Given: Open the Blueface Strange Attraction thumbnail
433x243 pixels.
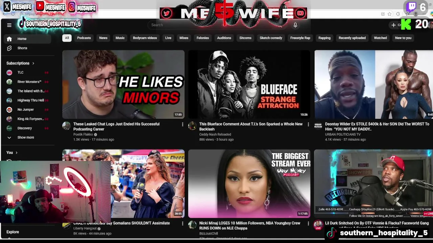Looking at the screenshot, I should pyautogui.click(x=249, y=84).
